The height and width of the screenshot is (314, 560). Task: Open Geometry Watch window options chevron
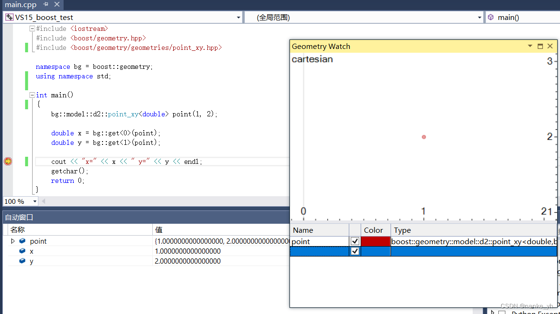pos(530,46)
